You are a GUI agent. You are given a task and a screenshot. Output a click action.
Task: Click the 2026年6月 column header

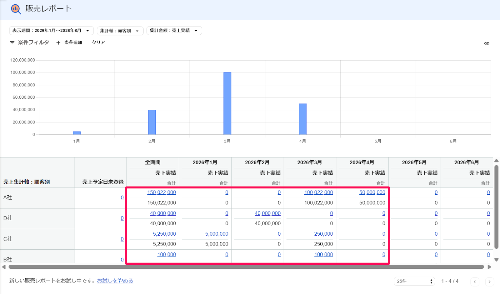click(467, 162)
